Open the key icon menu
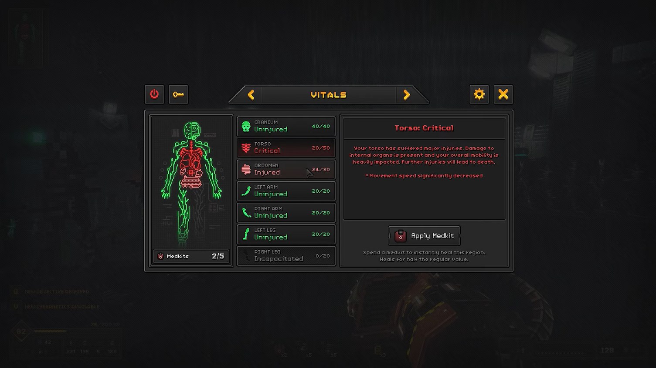Screen dimensions: 656x368 [178, 94]
